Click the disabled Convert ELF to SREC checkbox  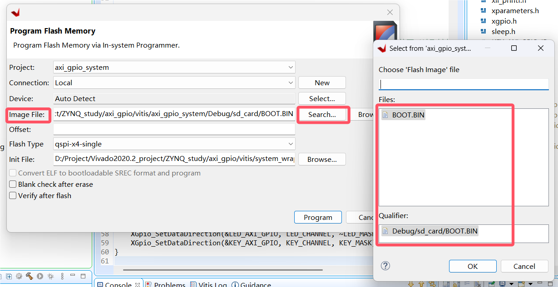tap(13, 173)
